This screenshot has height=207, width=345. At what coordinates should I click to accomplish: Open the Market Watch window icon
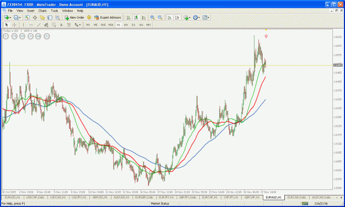27,17
